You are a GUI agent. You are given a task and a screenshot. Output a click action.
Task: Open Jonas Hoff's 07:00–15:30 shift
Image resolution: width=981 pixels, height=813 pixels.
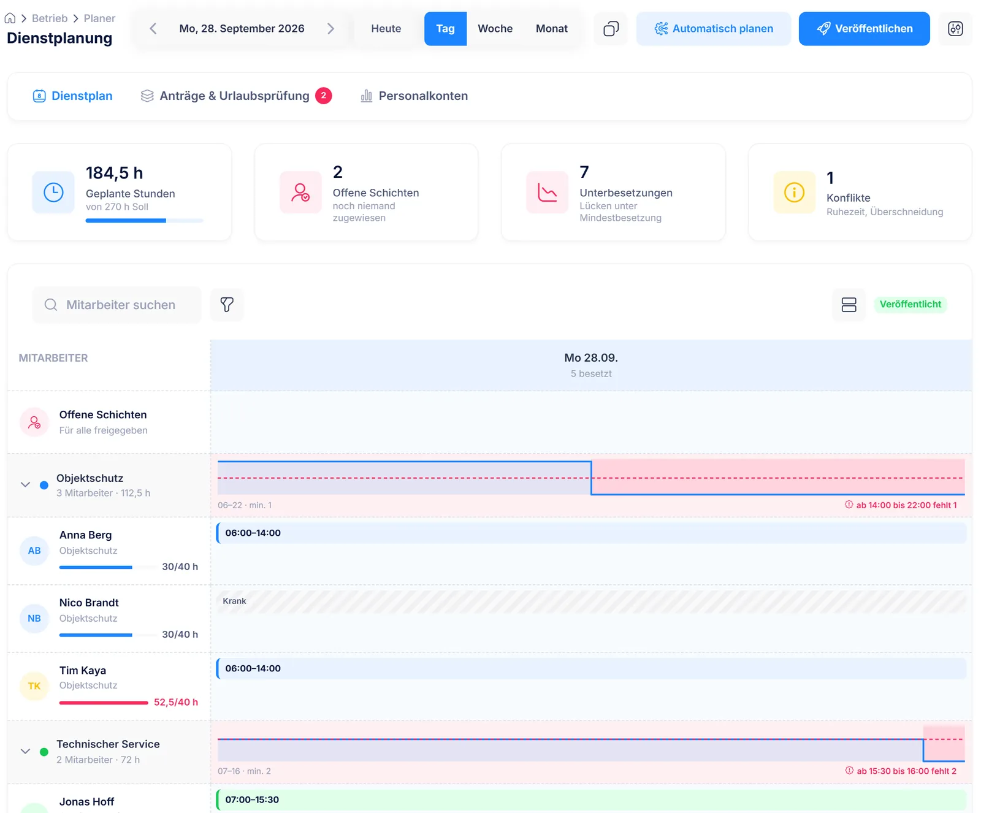click(x=591, y=800)
